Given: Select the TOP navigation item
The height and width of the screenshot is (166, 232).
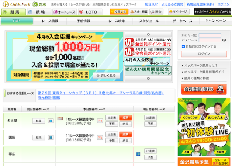Looking at the screenshot, I should (17, 21).
